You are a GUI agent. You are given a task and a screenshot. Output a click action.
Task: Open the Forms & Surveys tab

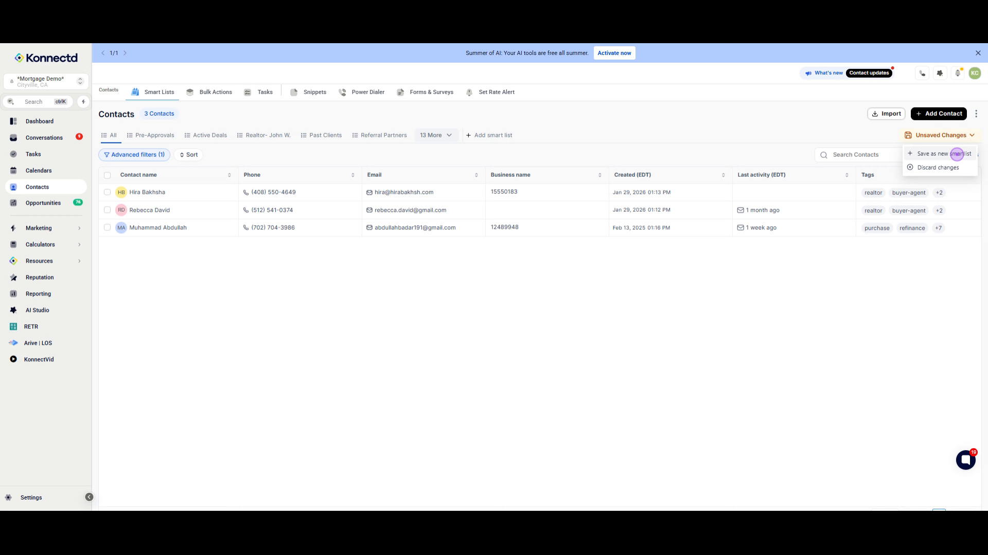pos(425,92)
